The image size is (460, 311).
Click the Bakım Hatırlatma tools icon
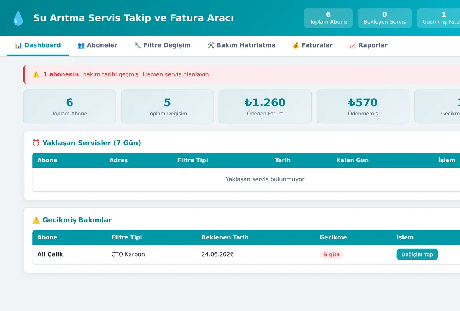(211, 45)
